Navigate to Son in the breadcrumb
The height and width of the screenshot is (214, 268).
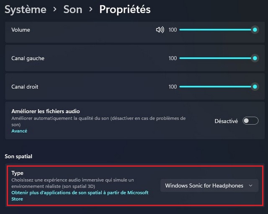[73, 9]
